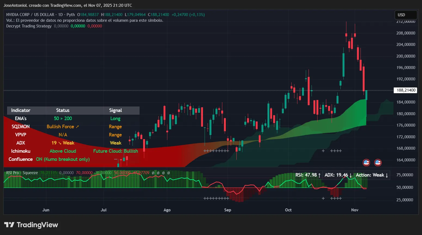Select the RSI Pro - Squeeze indicator legend
This screenshot has height=235, width=422.
click(22, 173)
